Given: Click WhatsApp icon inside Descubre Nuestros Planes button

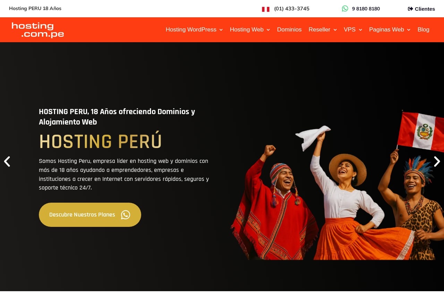Looking at the screenshot, I should [126, 215].
